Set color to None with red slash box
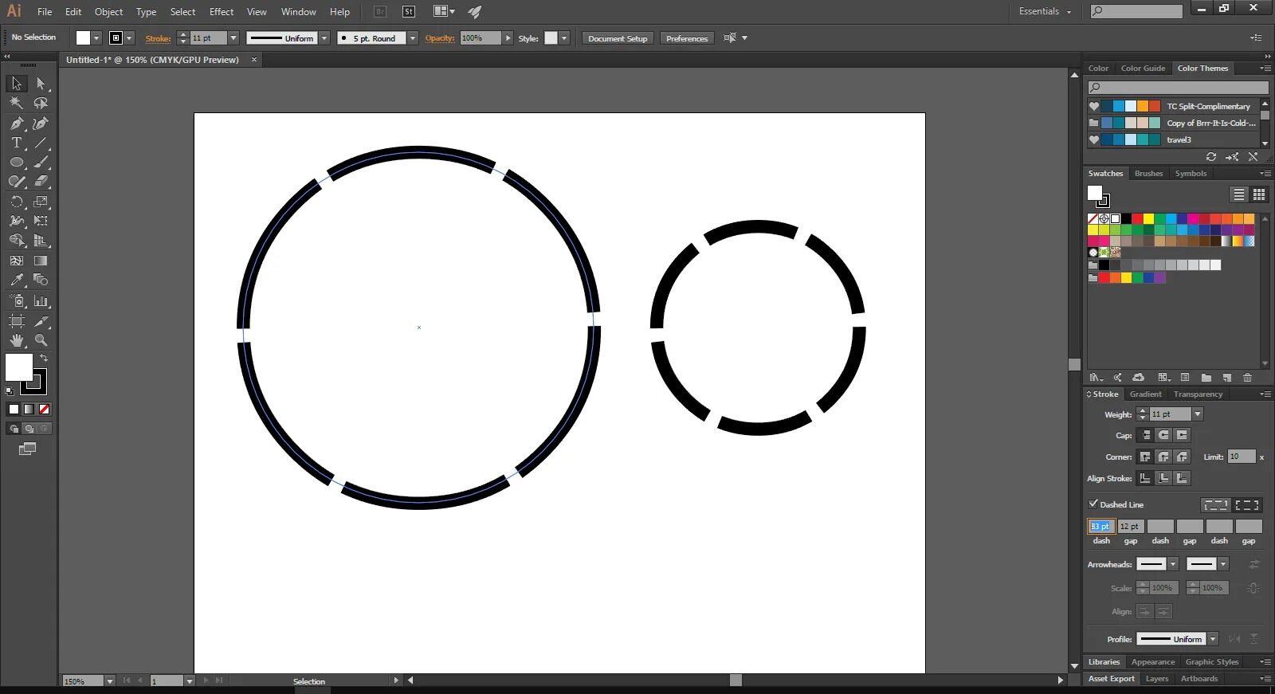The width and height of the screenshot is (1275, 694). [x=45, y=409]
